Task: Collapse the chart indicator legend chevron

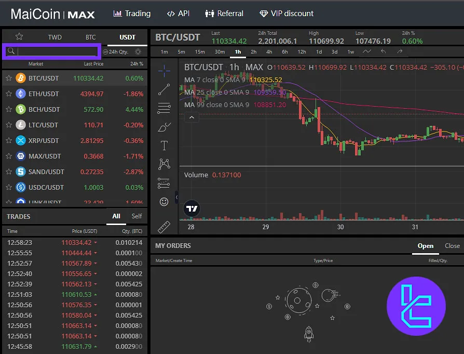Action: tap(192, 117)
